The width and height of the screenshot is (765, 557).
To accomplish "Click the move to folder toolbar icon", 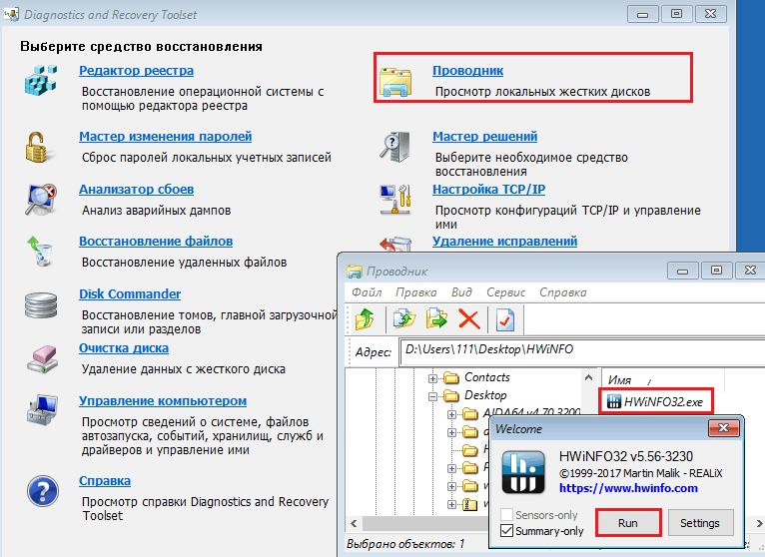I will click(436, 319).
